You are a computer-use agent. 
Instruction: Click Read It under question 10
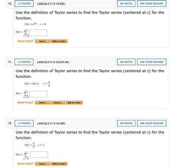(43, 41)
